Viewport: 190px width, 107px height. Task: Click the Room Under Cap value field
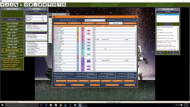(x=132, y=74)
